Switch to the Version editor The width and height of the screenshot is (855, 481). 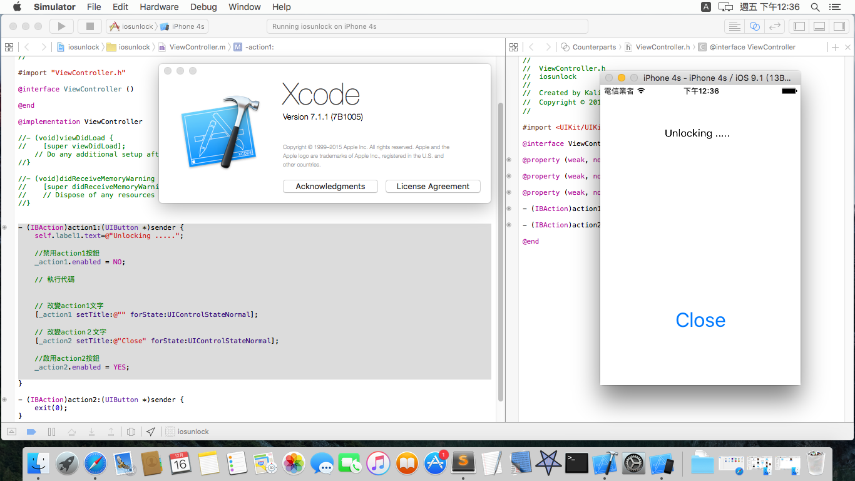tap(775, 26)
